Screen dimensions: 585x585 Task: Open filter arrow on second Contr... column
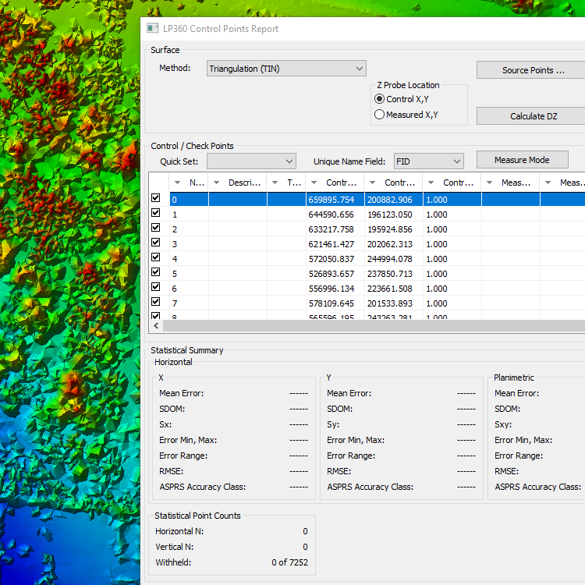(372, 183)
